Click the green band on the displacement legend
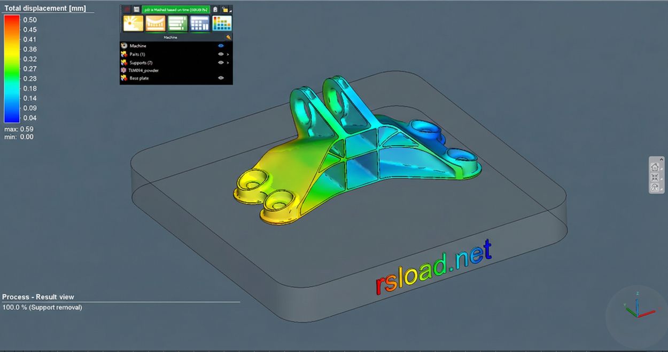 point(12,72)
